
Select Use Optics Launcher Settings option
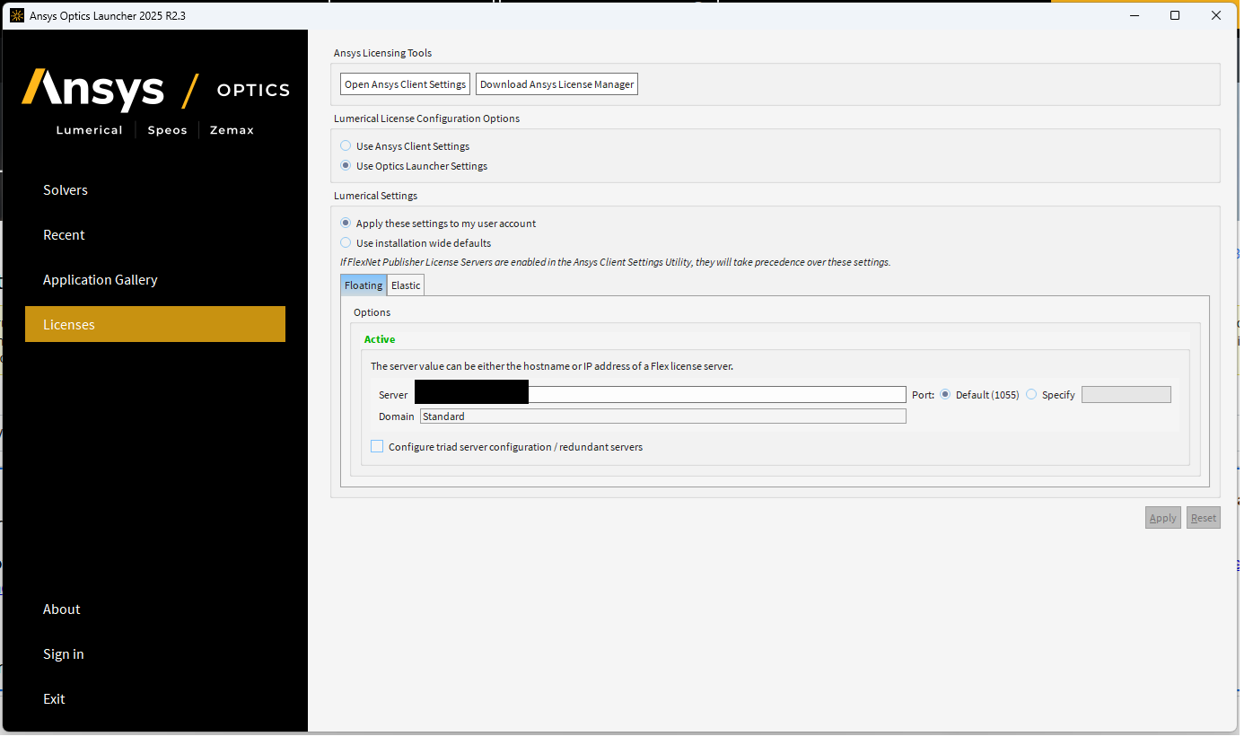tap(346, 166)
